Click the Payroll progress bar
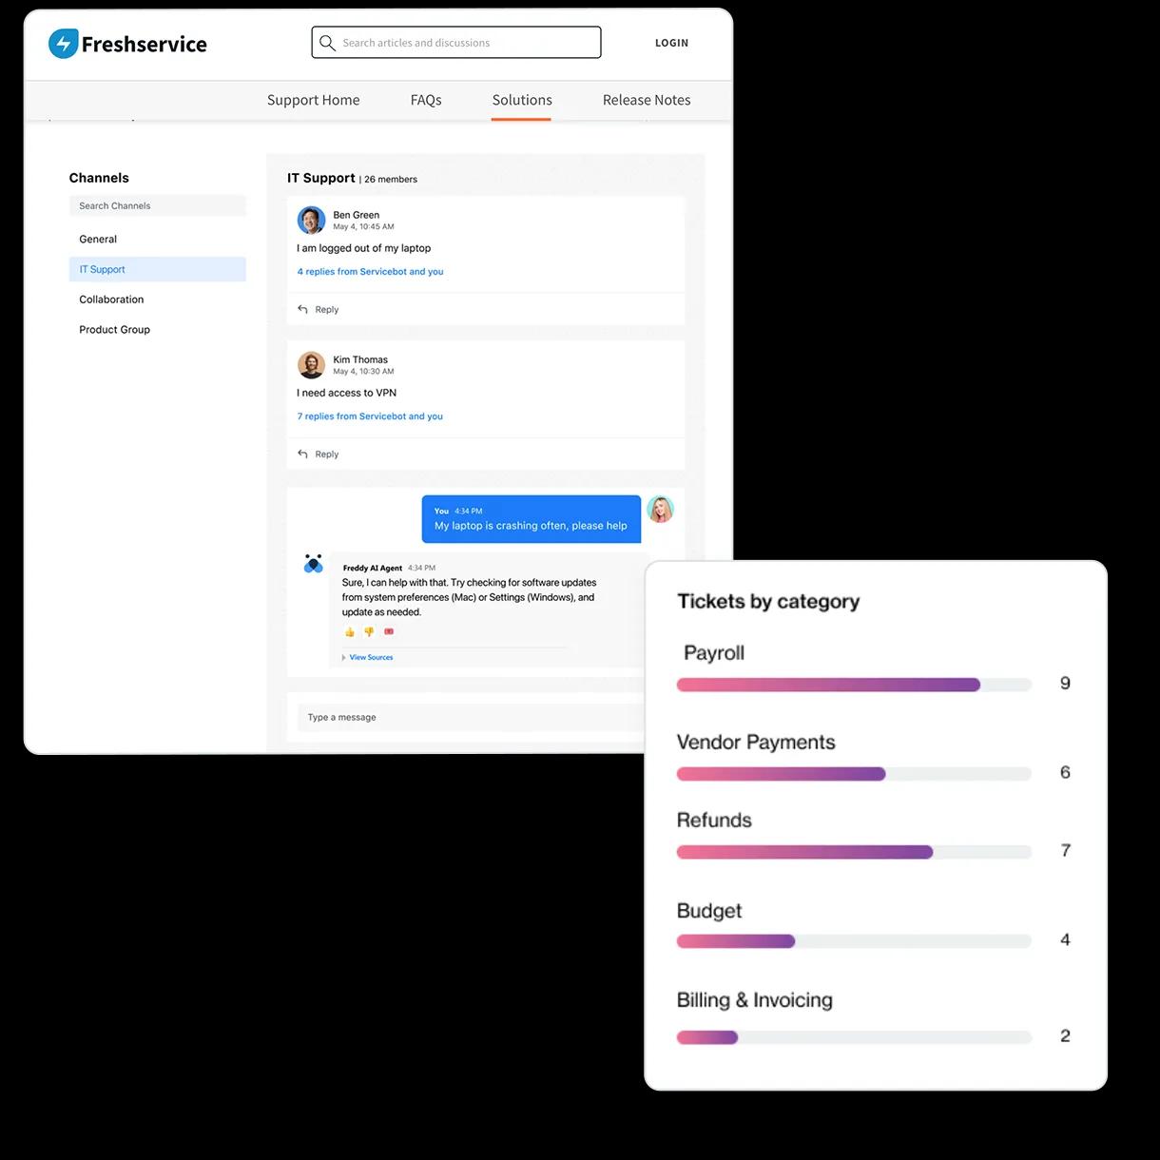This screenshot has height=1160, width=1160. click(x=854, y=685)
